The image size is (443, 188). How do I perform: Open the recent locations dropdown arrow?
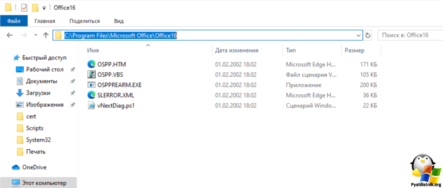tap(36, 35)
